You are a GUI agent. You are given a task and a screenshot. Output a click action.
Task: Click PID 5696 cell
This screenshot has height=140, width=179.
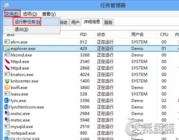click(85, 107)
